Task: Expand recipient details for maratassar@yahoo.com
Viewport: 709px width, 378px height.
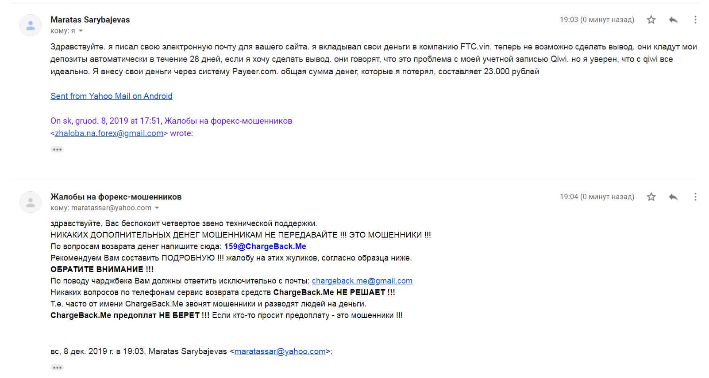Action: pyautogui.click(x=157, y=208)
